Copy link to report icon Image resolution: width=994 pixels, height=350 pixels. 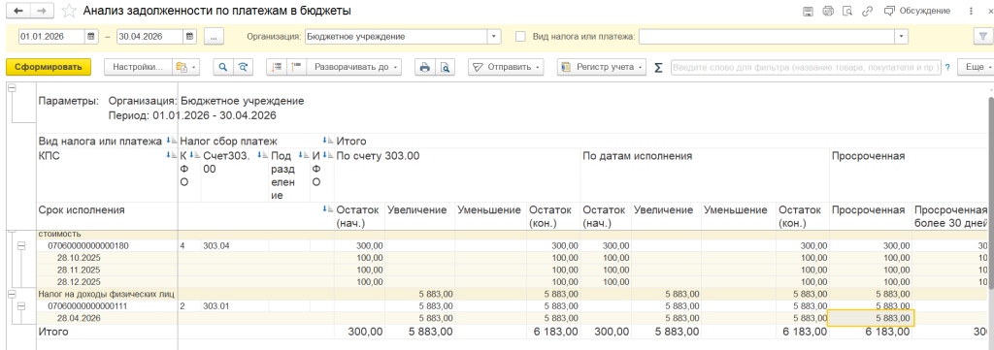tap(867, 11)
